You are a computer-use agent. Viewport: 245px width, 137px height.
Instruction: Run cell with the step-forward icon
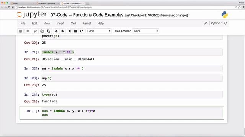pos(70,31)
